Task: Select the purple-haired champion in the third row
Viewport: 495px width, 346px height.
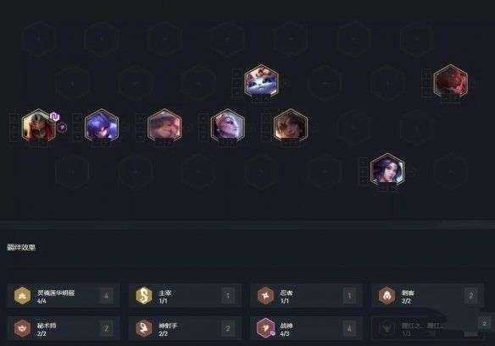Action: click(102, 125)
